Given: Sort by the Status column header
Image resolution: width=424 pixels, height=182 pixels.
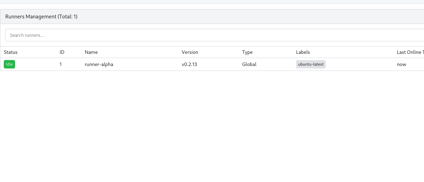Looking at the screenshot, I should 10,52.
